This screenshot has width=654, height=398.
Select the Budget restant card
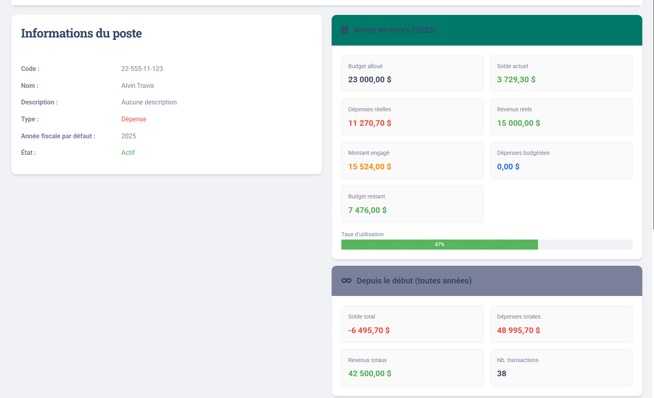pyautogui.click(x=412, y=204)
